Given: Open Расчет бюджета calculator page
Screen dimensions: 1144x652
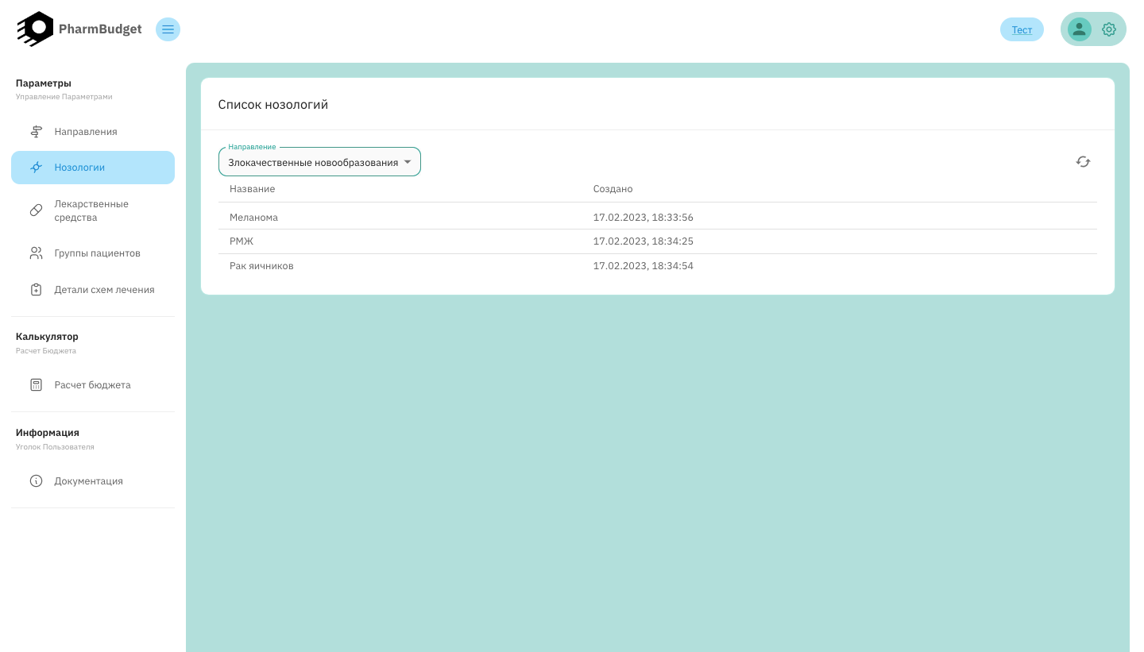Looking at the screenshot, I should pyautogui.click(x=93, y=385).
